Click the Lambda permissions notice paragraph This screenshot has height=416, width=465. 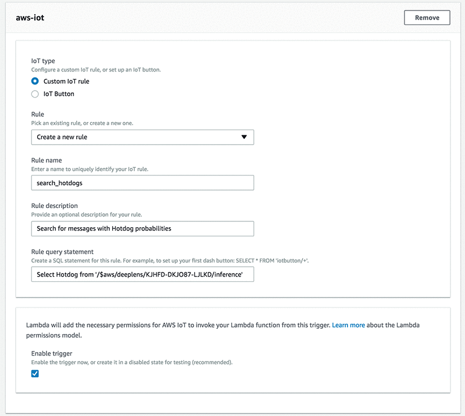coord(174,325)
